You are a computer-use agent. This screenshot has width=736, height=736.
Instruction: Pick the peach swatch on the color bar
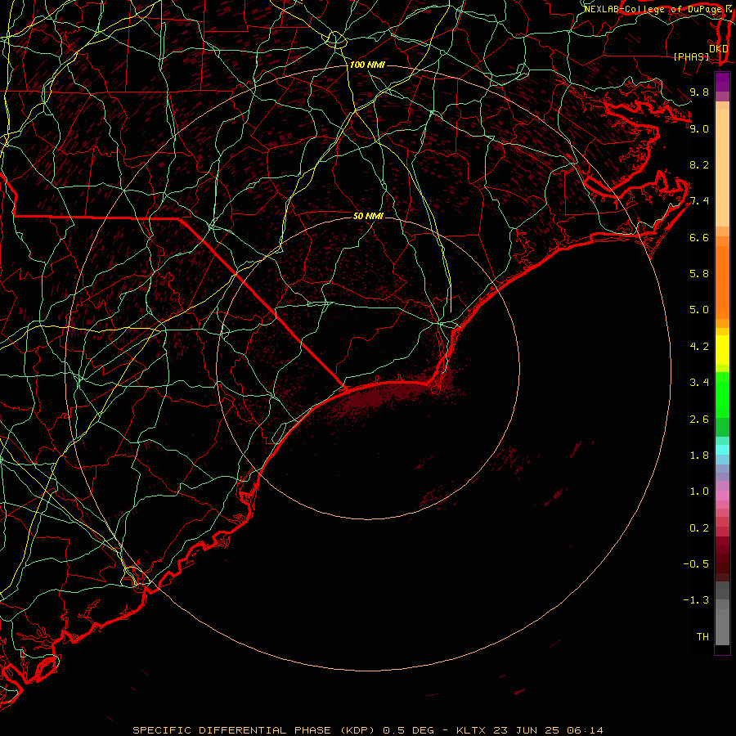click(x=722, y=168)
